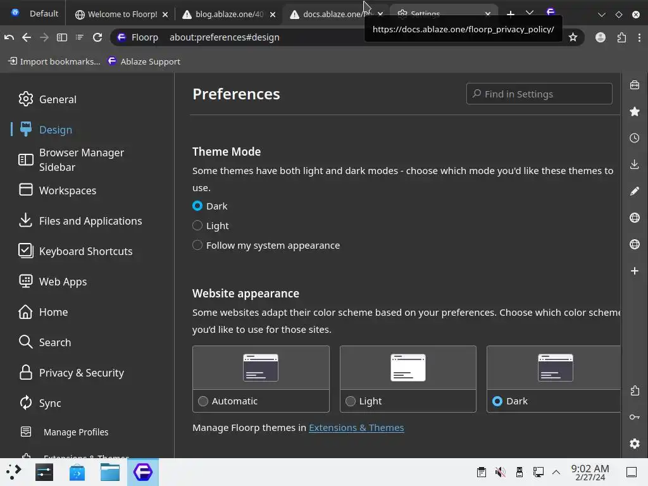The width and height of the screenshot is (648, 486).
Task: Expand the list all tabs chevron
Action: pyautogui.click(x=530, y=13)
